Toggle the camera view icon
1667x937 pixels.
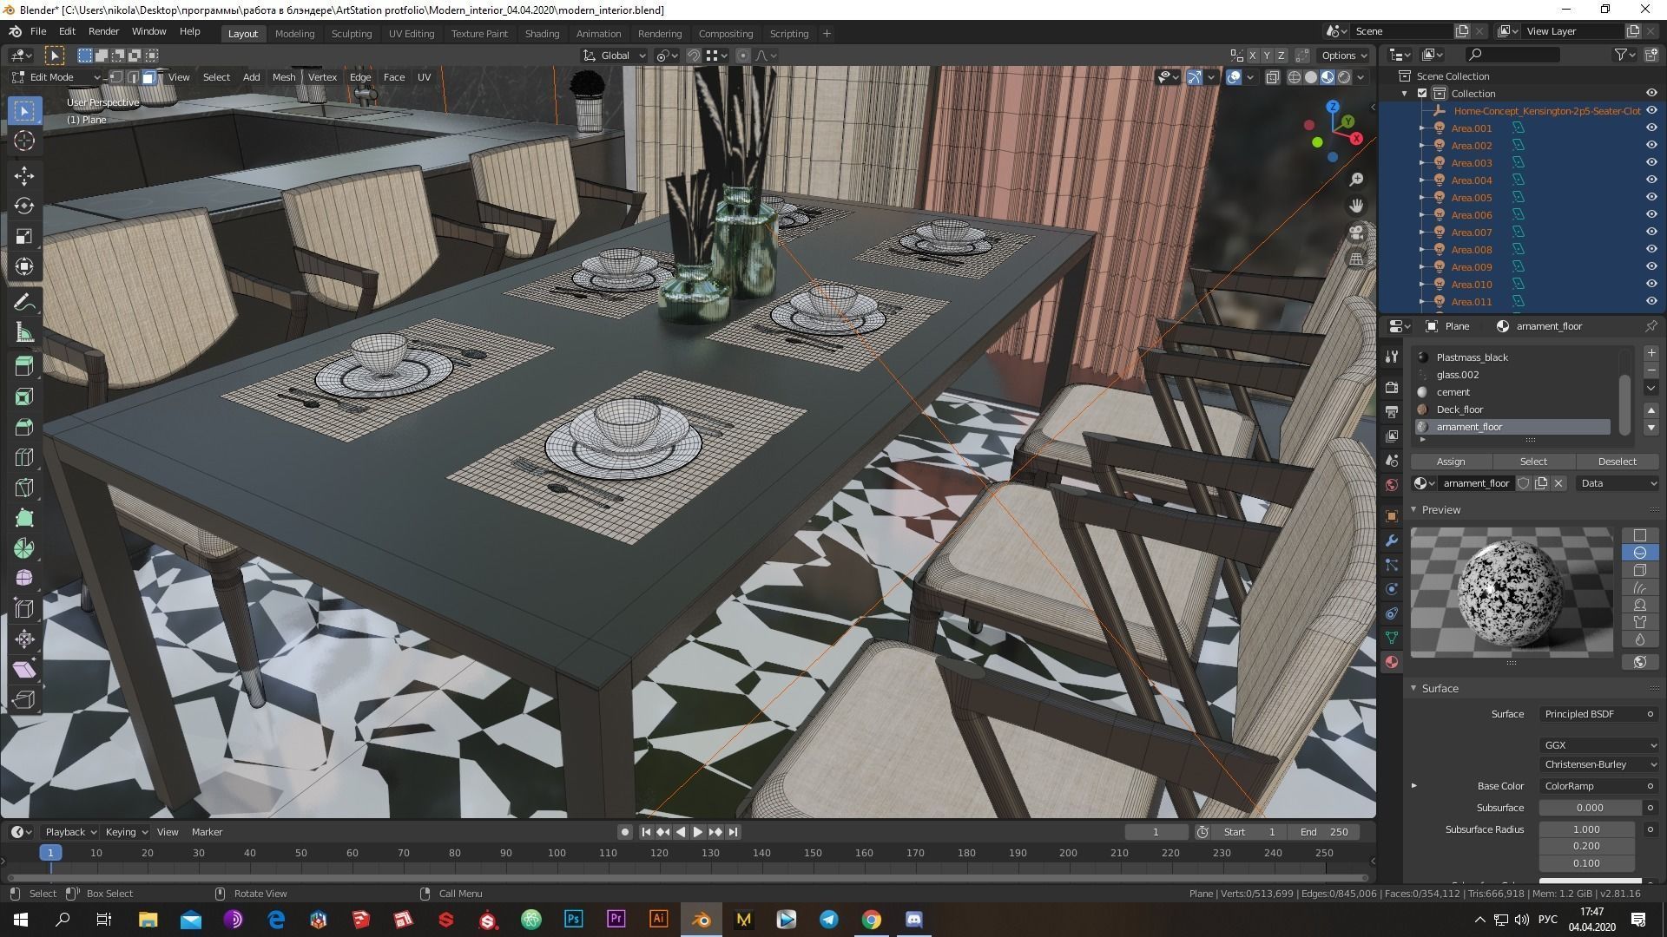click(1356, 232)
